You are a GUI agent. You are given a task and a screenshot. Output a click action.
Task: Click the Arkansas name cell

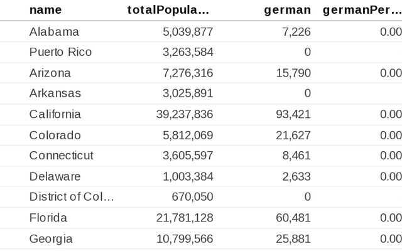point(55,93)
